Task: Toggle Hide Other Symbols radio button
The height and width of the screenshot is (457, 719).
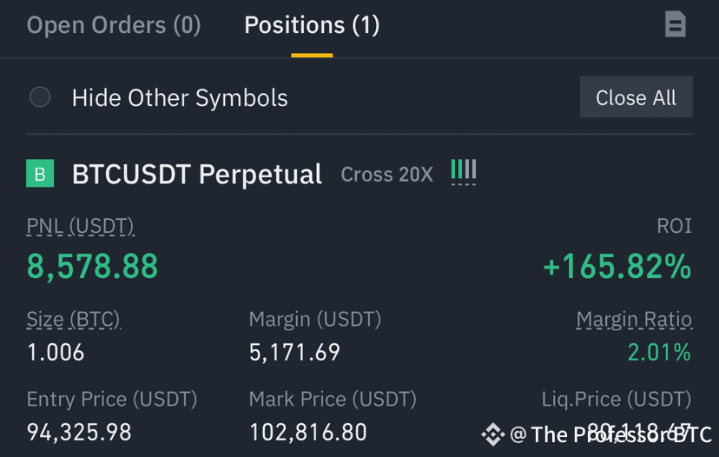Action: (40, 97)
